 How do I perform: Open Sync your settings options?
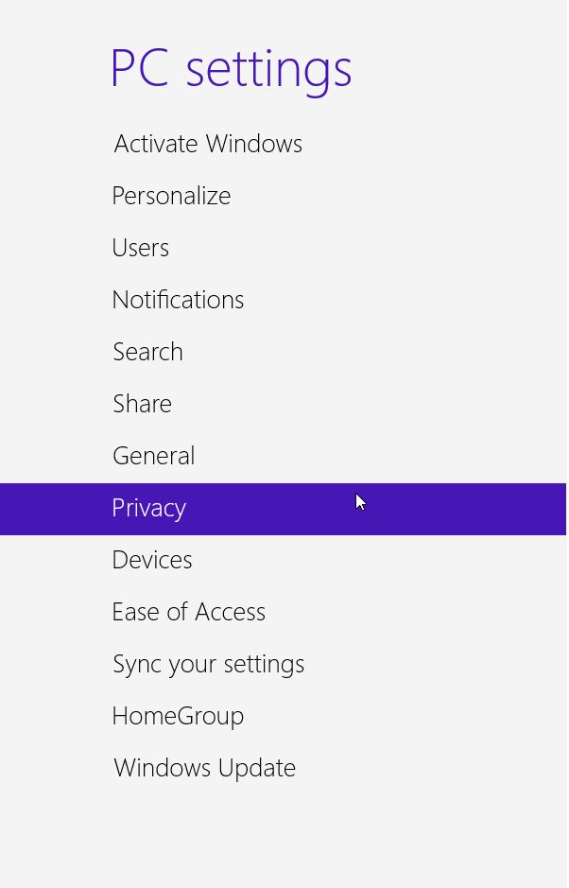point(208,664)
